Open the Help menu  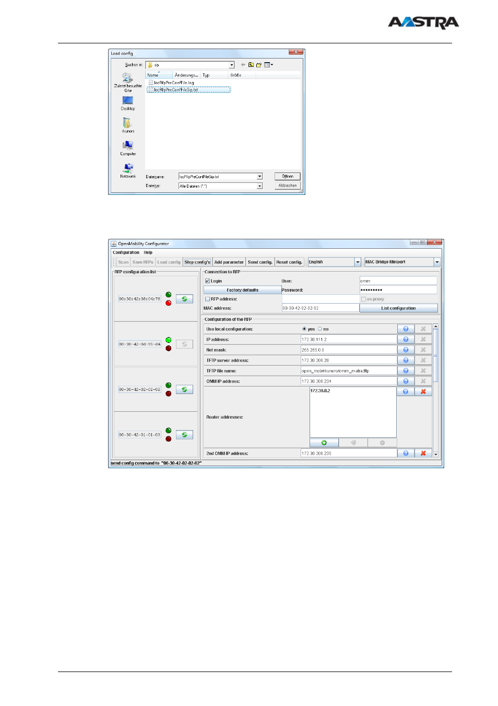[148, 252]
